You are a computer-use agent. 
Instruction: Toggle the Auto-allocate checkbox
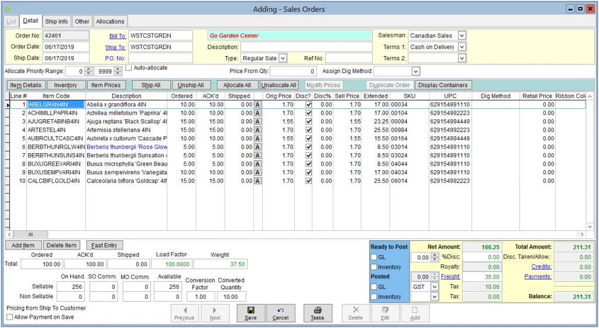coord(129,68)
